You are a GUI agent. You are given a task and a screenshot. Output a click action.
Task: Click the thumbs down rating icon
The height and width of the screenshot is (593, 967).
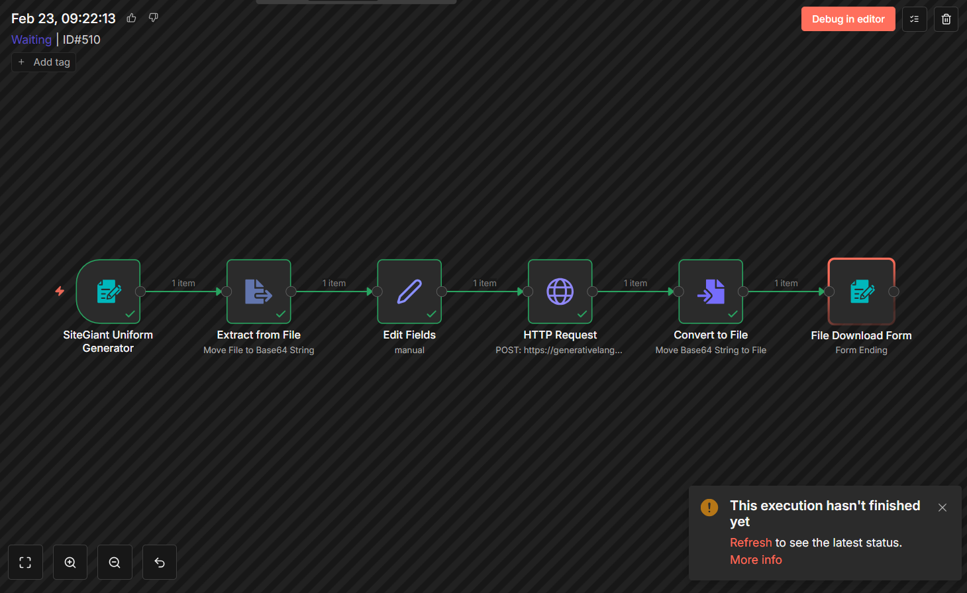tap(154, 18)
